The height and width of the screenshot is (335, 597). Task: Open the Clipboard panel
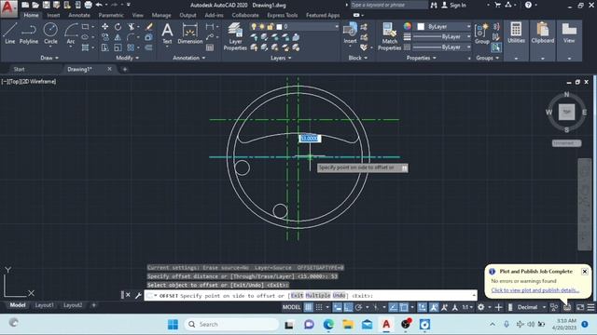pos(543,33)
